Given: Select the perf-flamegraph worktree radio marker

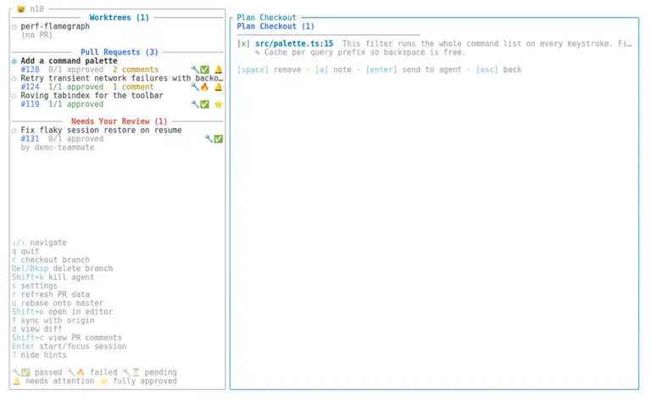Looking at the screenshot, I should [x=14, y=26].
